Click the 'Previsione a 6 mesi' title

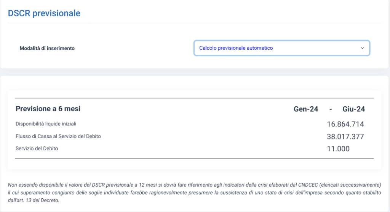(48, 109)
